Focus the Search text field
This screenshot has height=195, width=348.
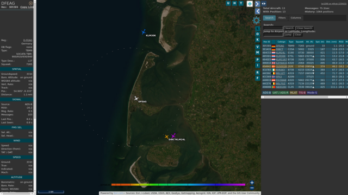[273, 28]
